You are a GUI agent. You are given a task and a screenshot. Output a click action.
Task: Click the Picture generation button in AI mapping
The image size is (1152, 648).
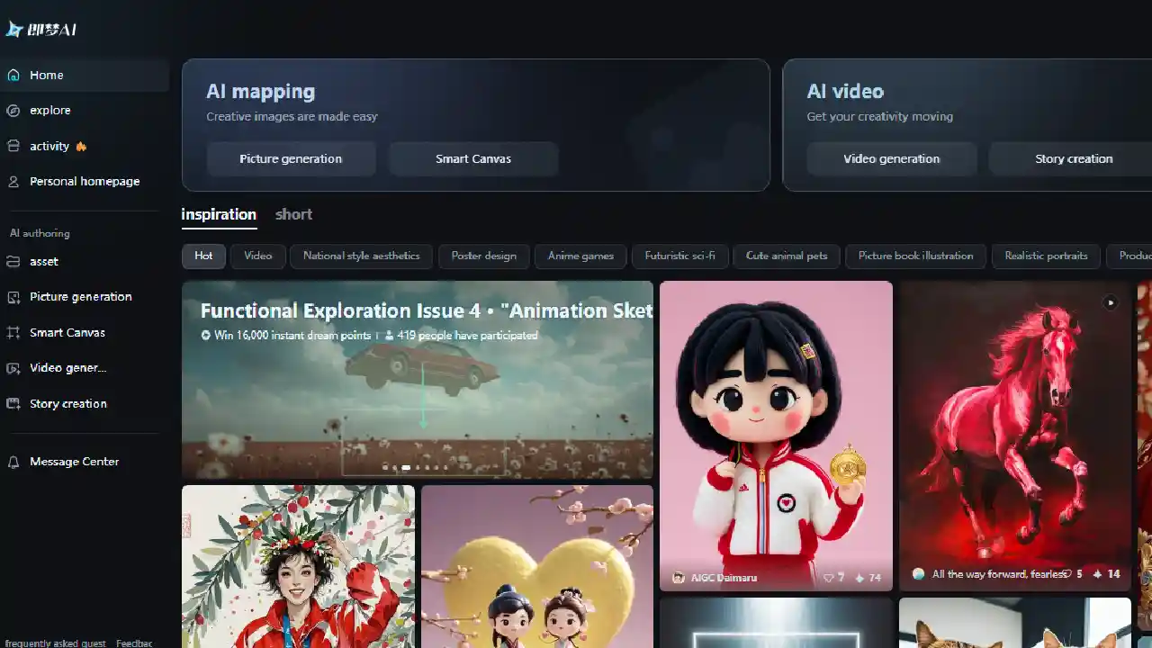pyautogui.click(x=291, y=159)
